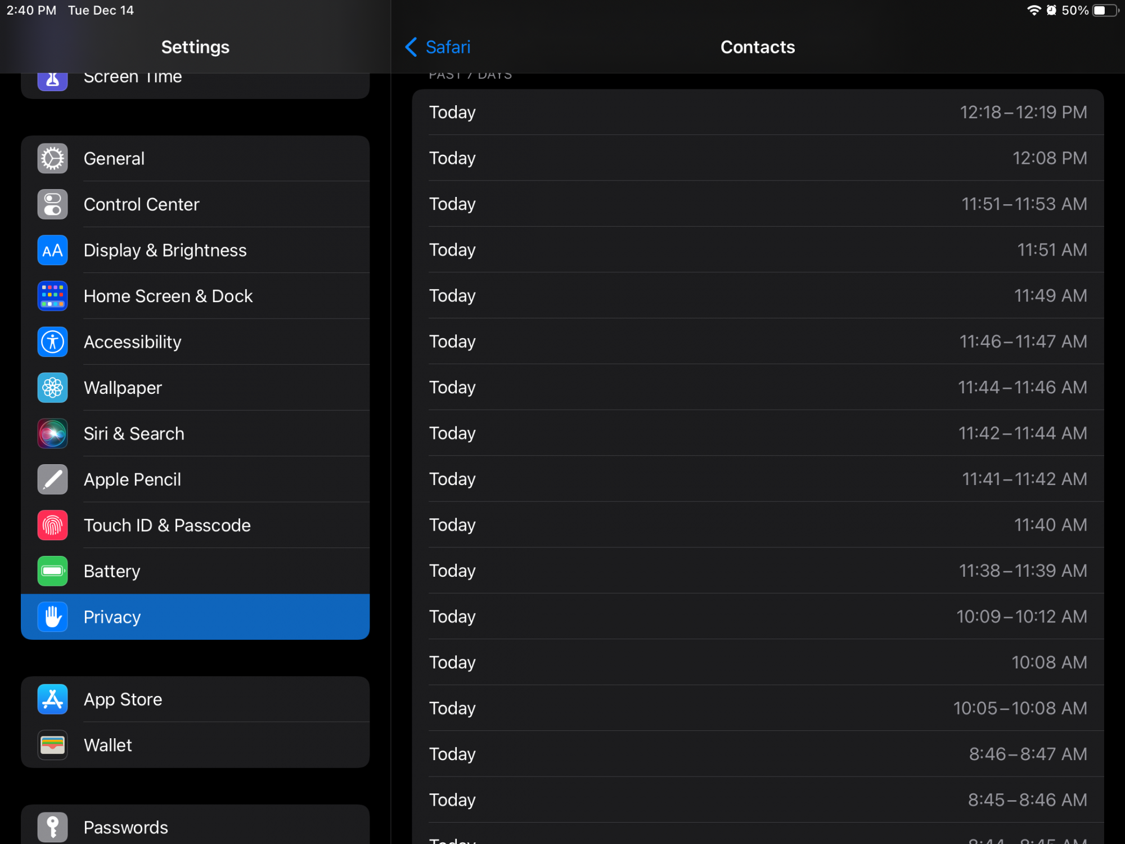Tap the Today 10:09–10:12 AM entry
The height and width of the screenshot is (844, 1125).
[x=757, y=617]
